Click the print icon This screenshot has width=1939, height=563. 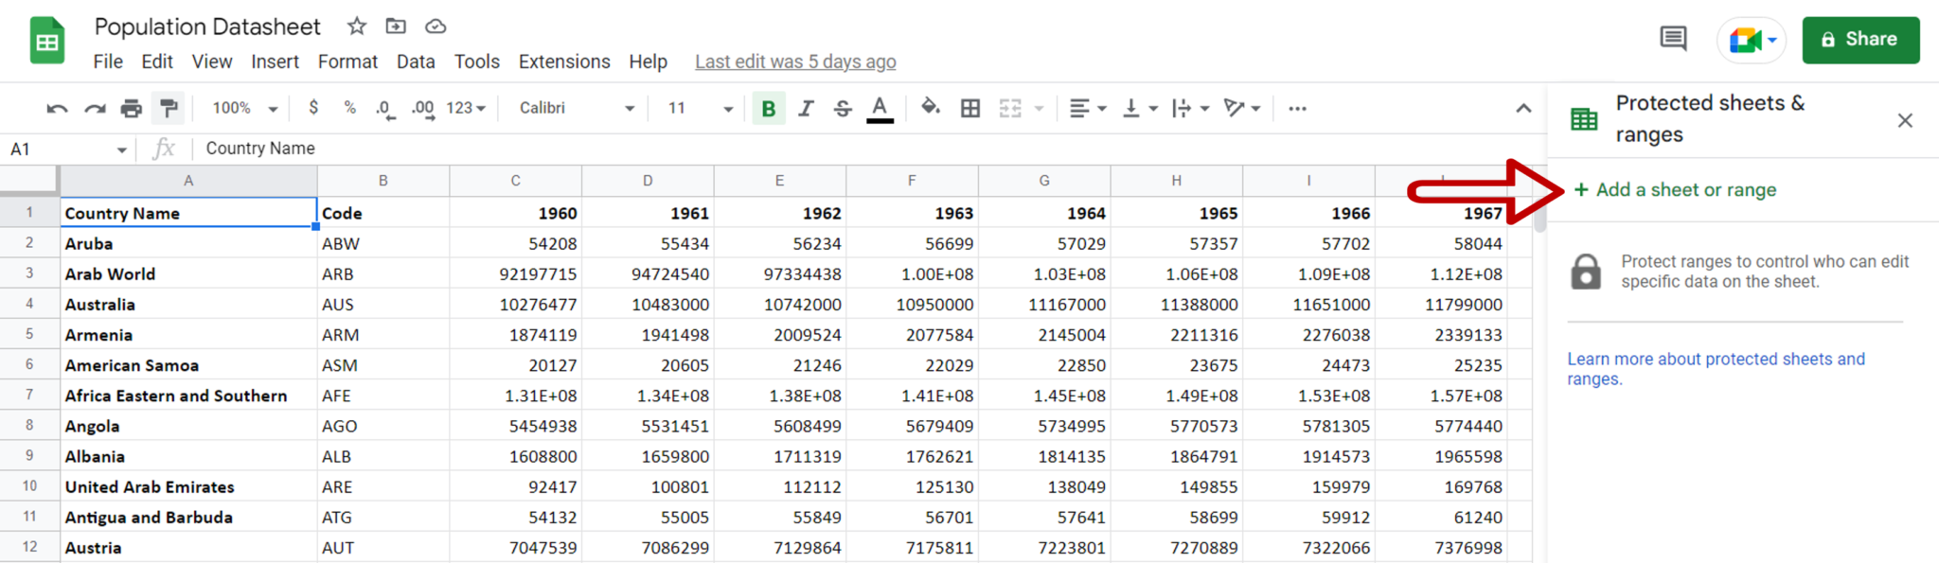(x=132, y=109)
